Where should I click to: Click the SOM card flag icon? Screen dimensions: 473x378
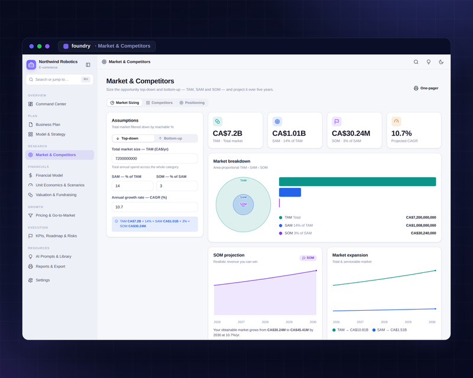click(336, 122)
